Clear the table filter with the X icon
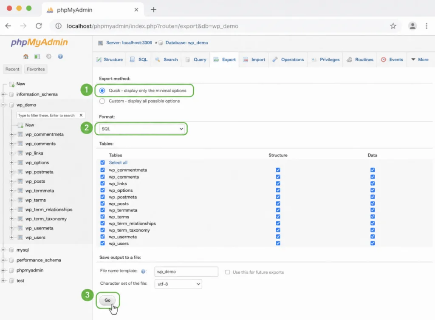This screenshot has height=320, width=435. 81,115
